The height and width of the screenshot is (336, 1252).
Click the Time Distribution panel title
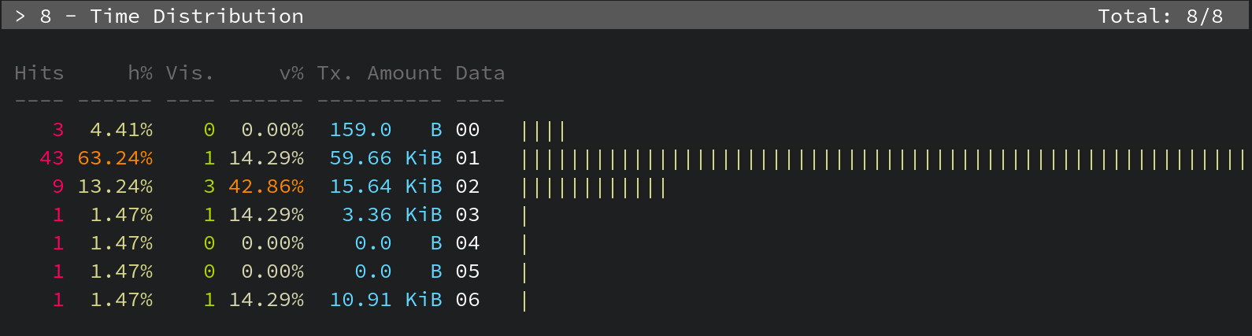coord(197,17)
